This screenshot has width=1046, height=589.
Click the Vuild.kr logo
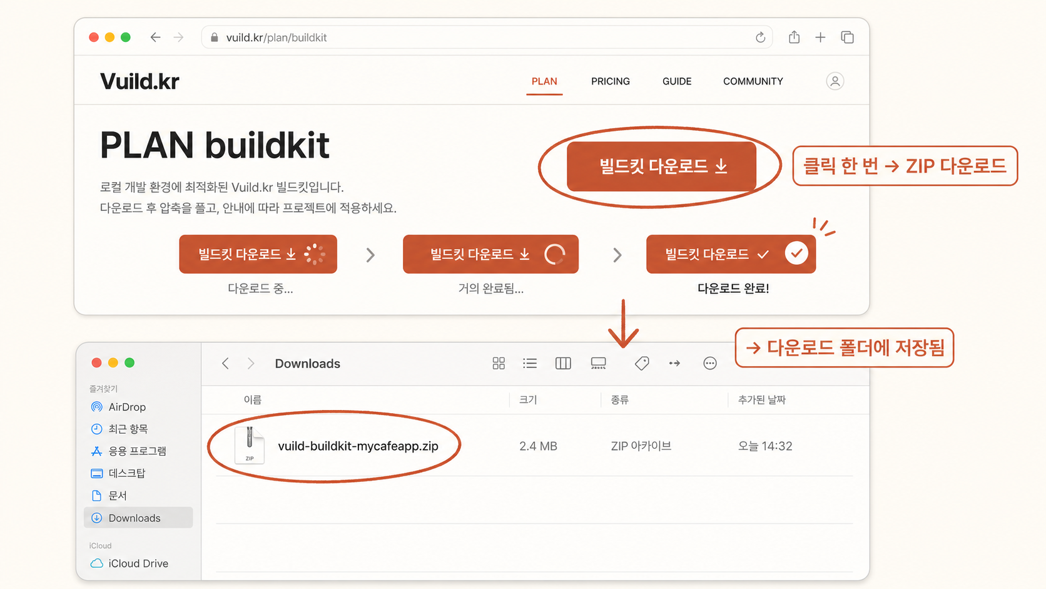point(140,81)
